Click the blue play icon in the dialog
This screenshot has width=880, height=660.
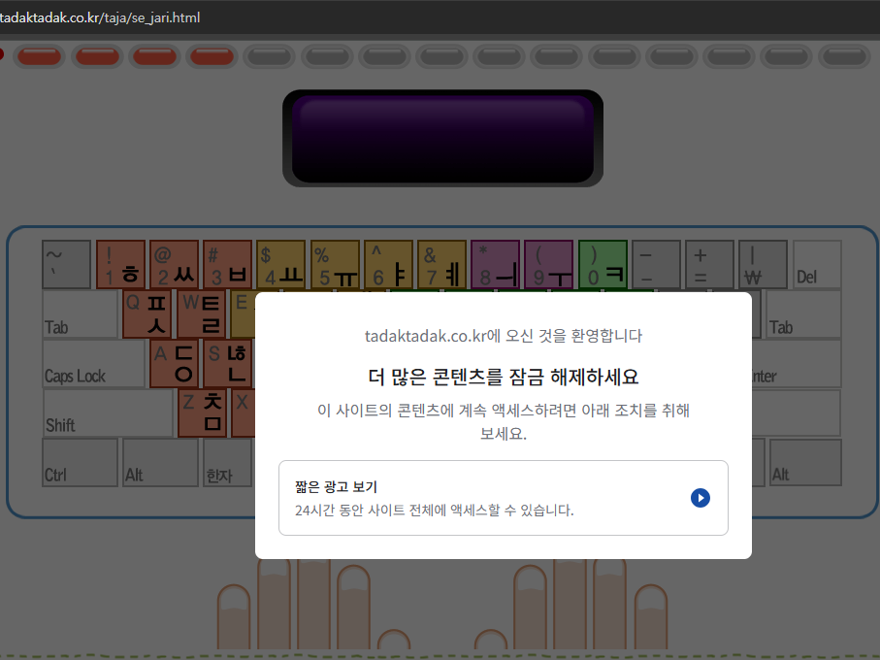(700, 498)
